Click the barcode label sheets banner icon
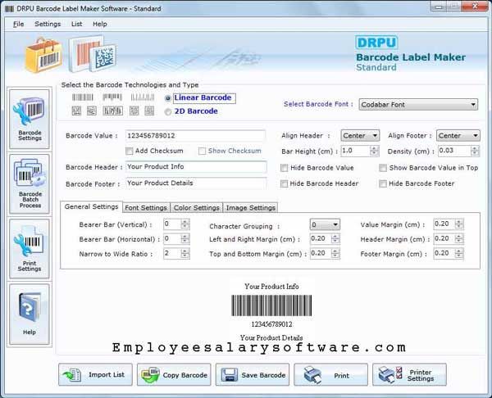The height and width of the screenshot is (398, 492). 93,54
